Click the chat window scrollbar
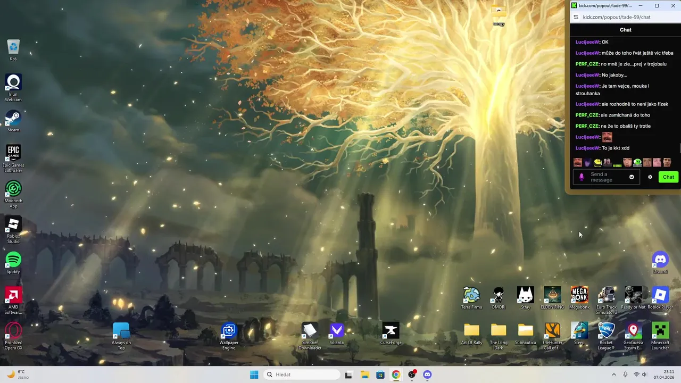This screenshot has width=681, height=383. (679, 148)
